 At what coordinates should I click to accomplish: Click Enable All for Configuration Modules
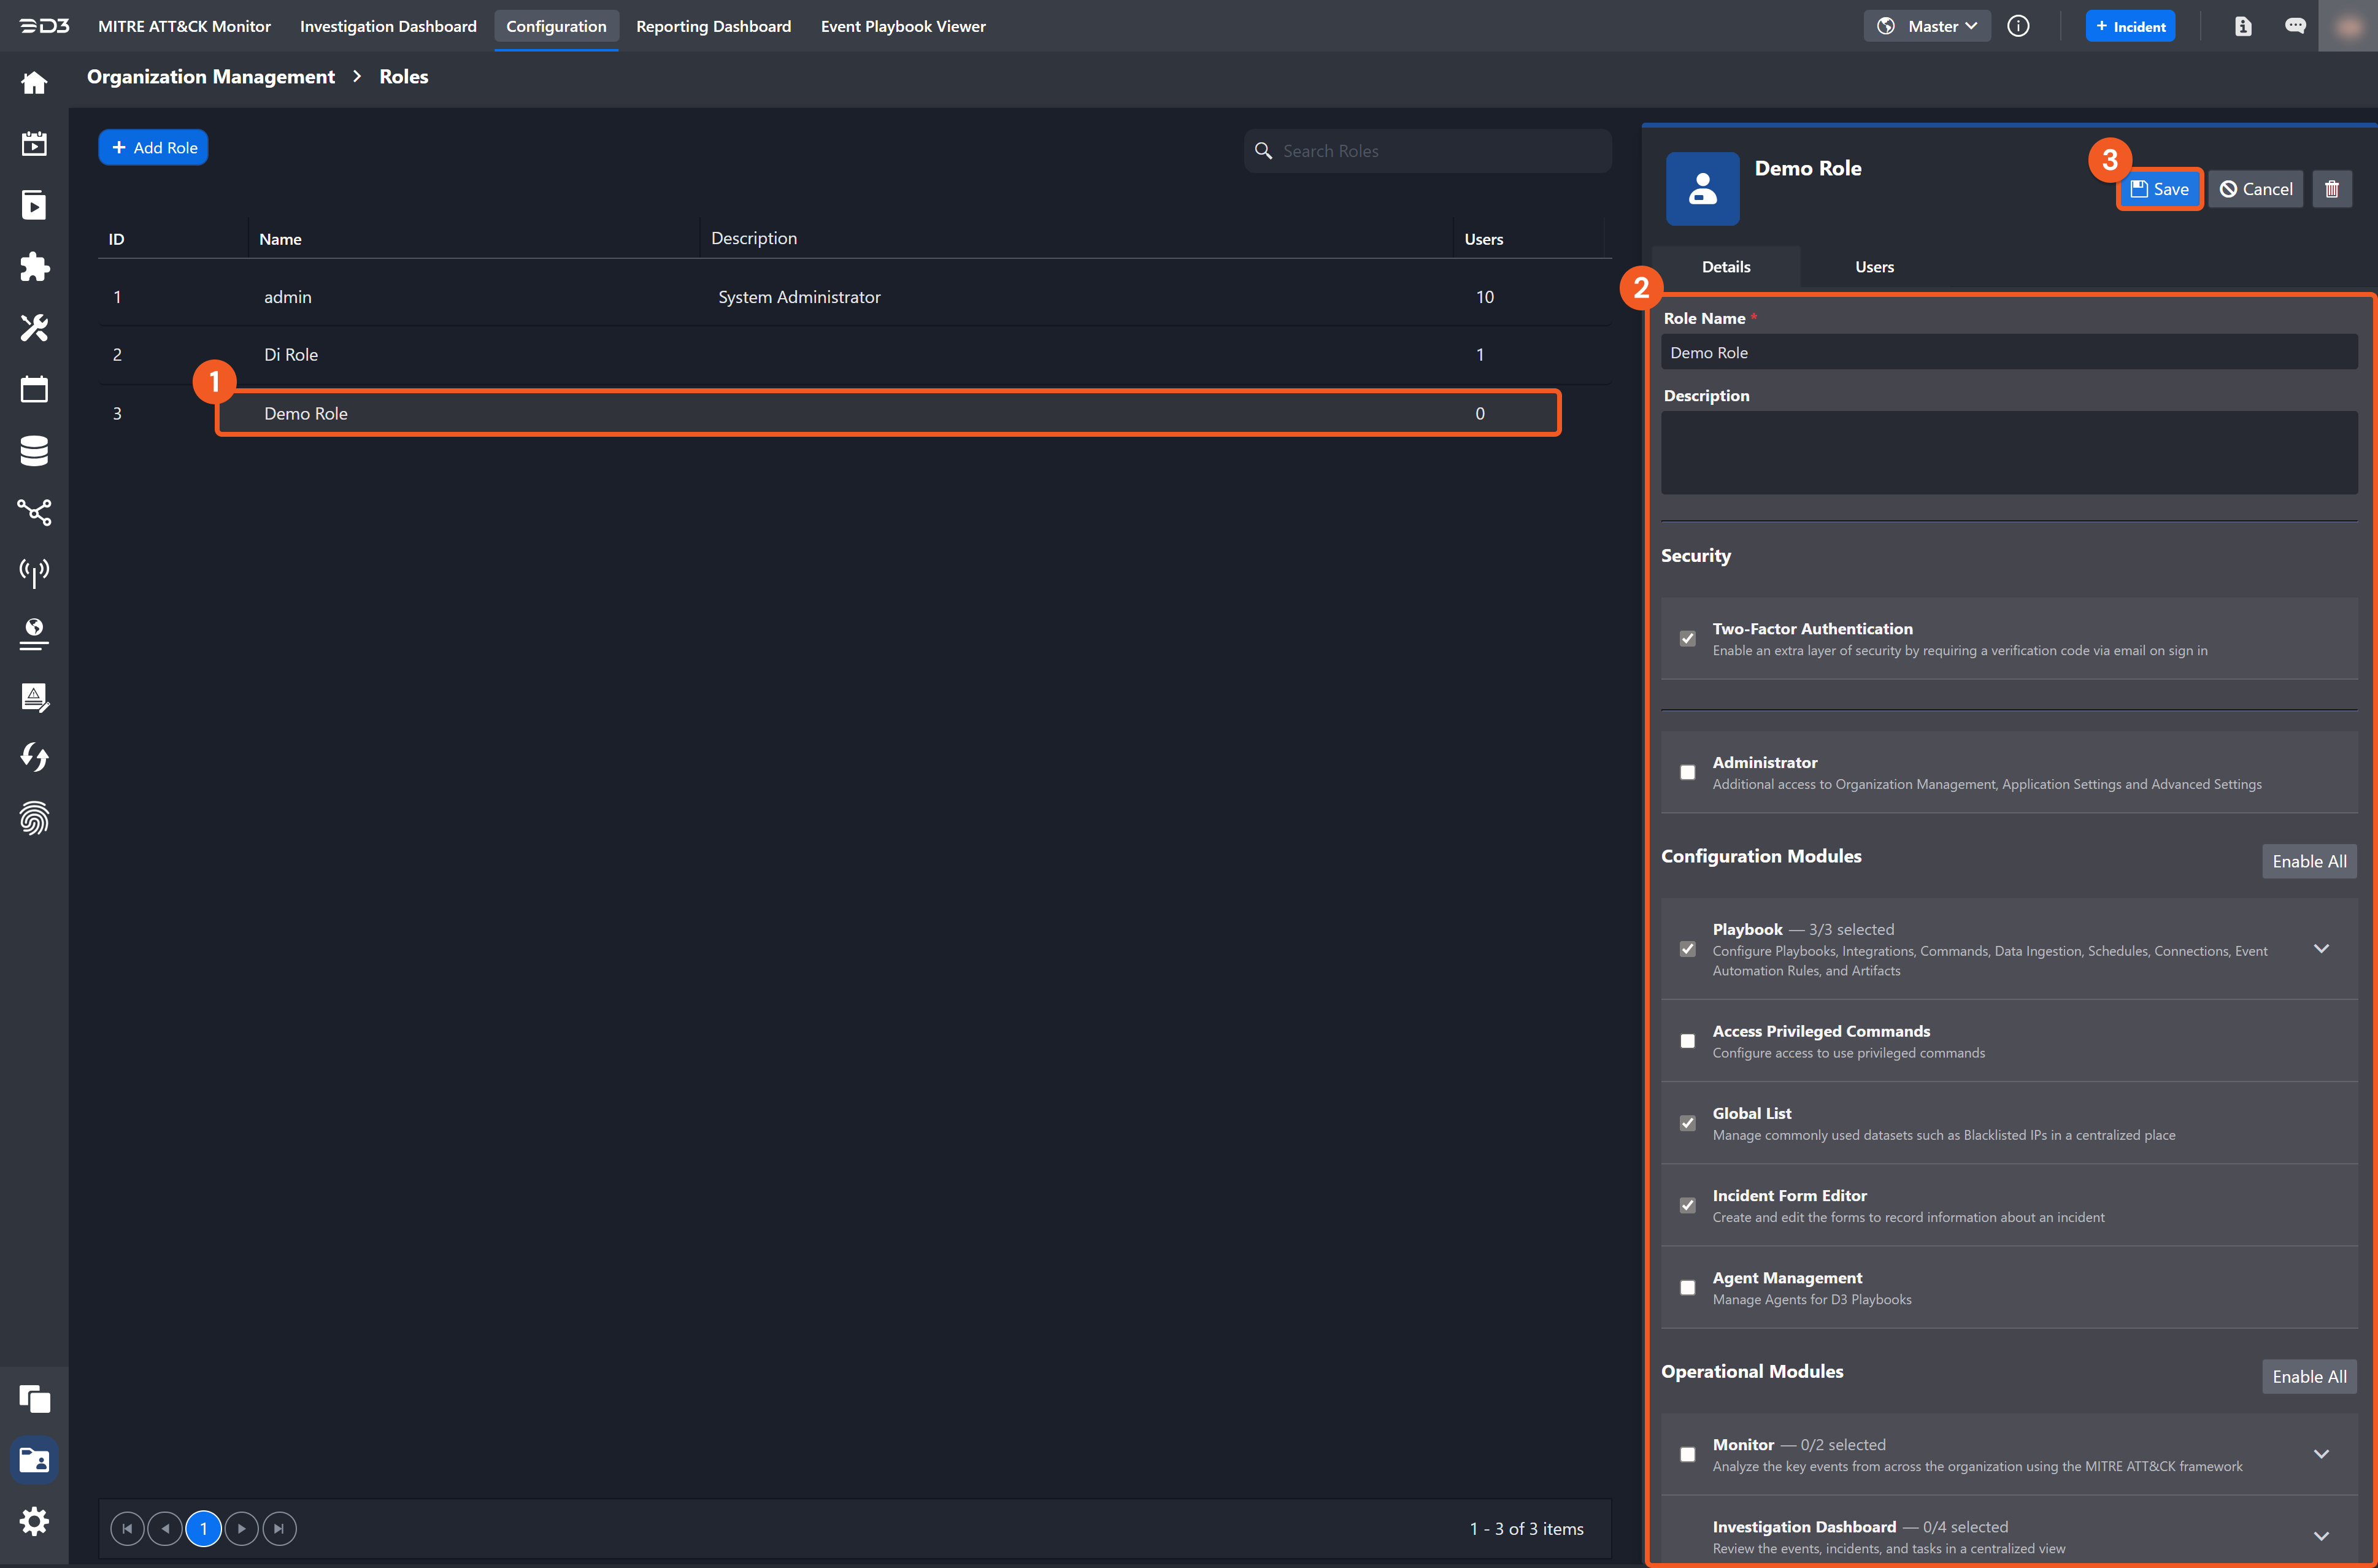[2308, 861]
